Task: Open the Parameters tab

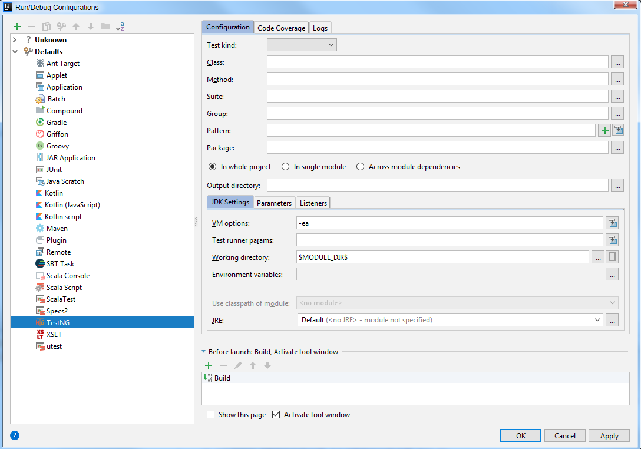Action: 274,203
